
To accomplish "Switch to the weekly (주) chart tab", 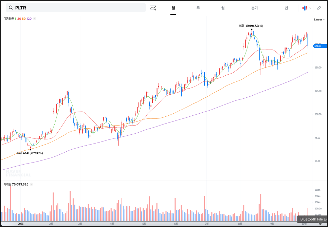I will pyautogui.click(x=198, y=8).
